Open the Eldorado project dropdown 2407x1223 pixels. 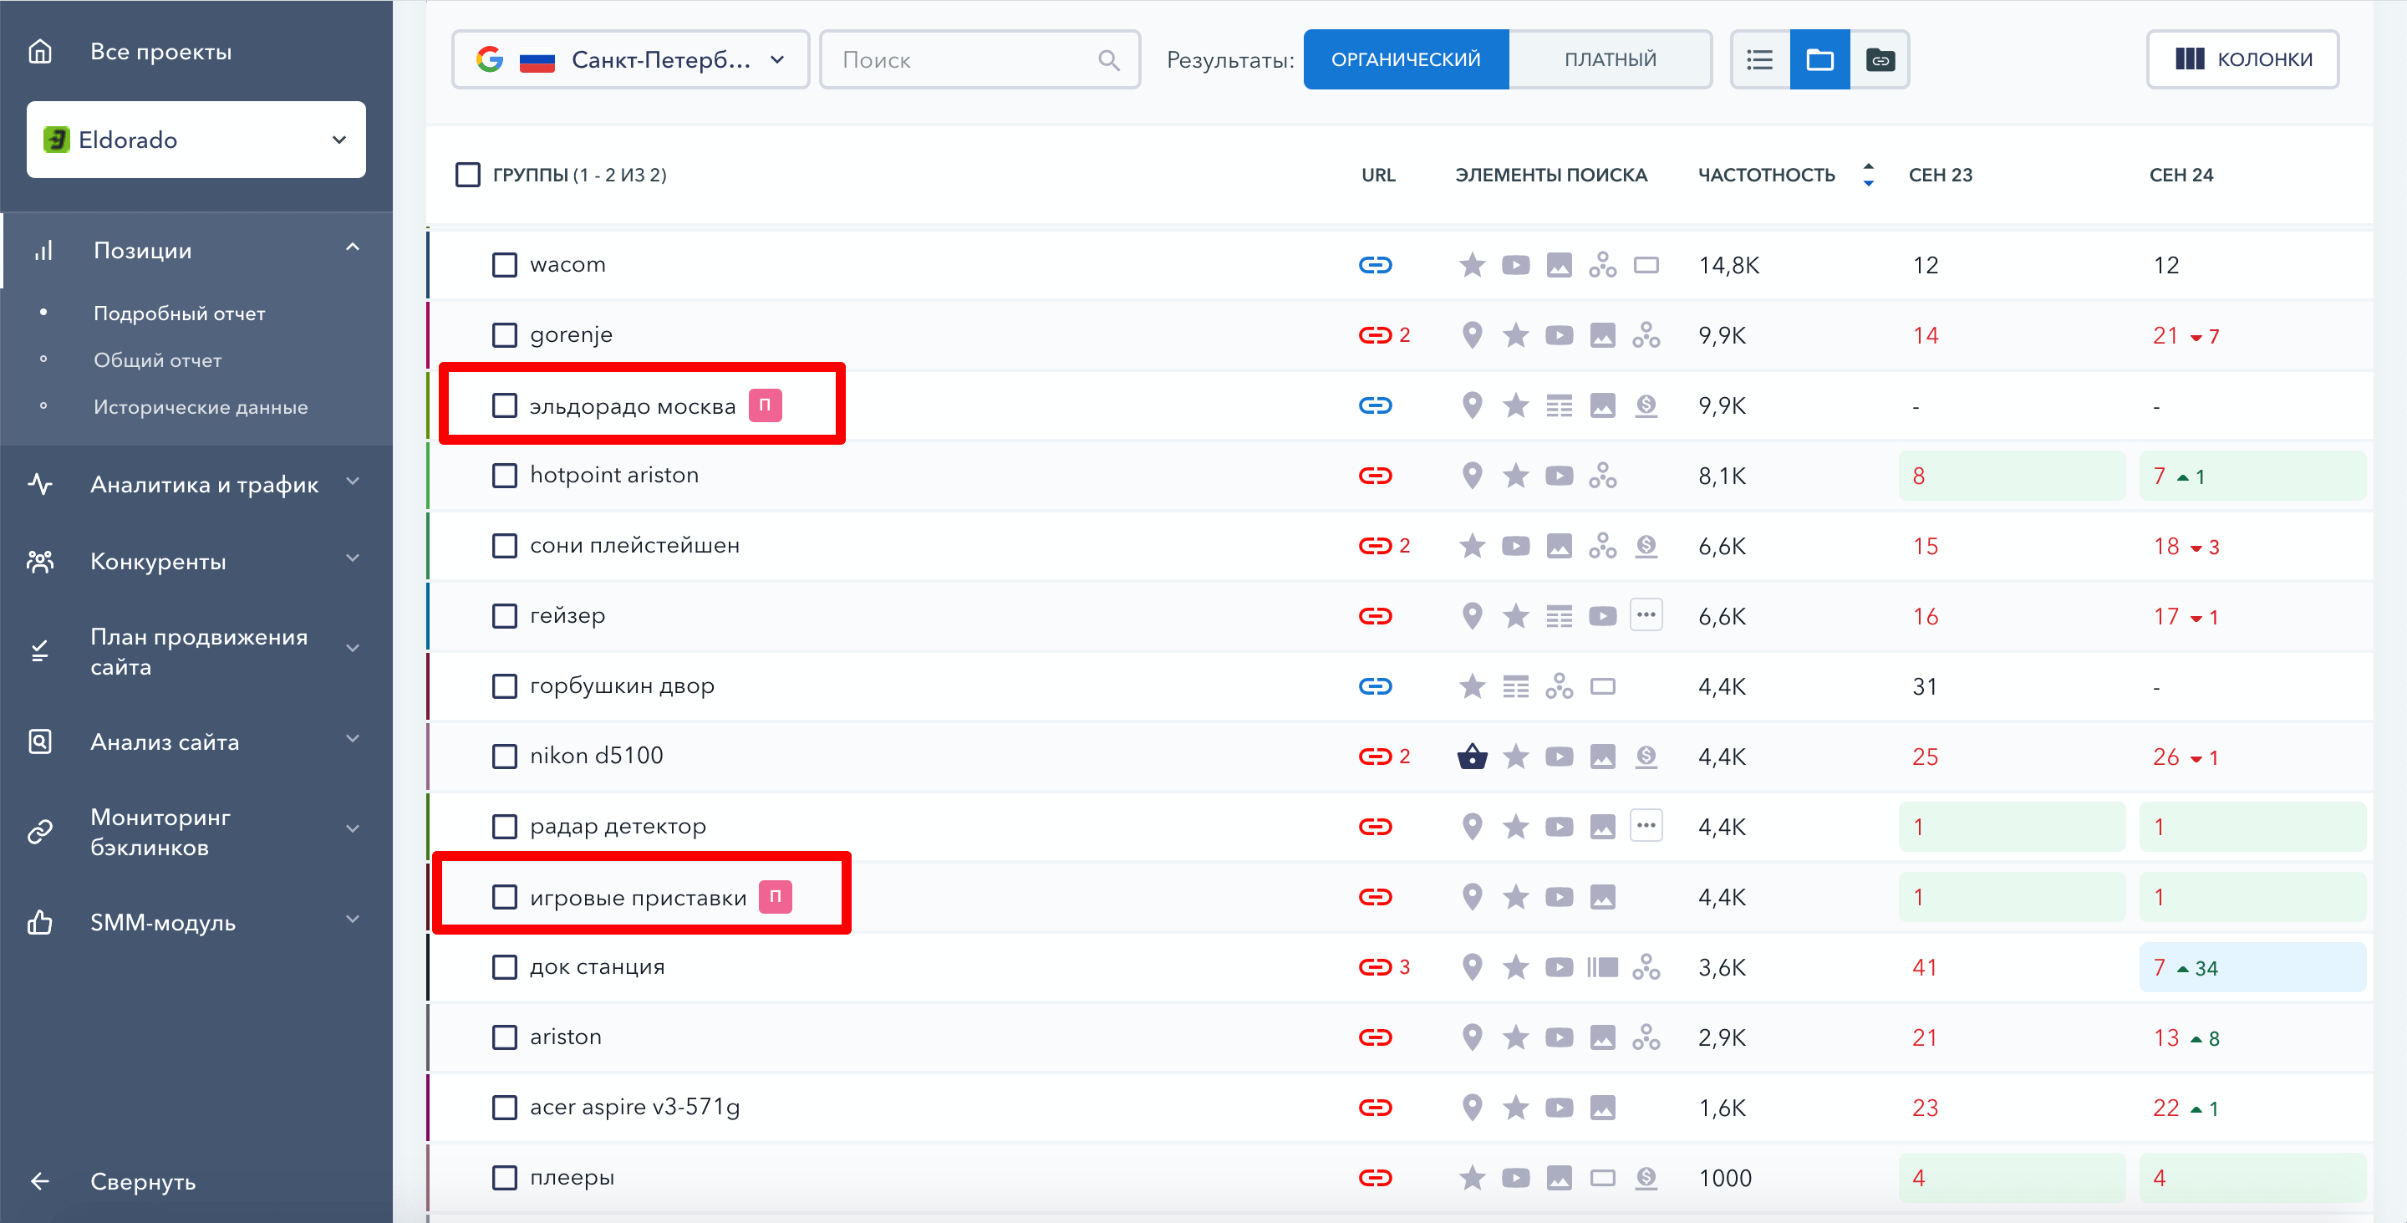click(196, 140)
